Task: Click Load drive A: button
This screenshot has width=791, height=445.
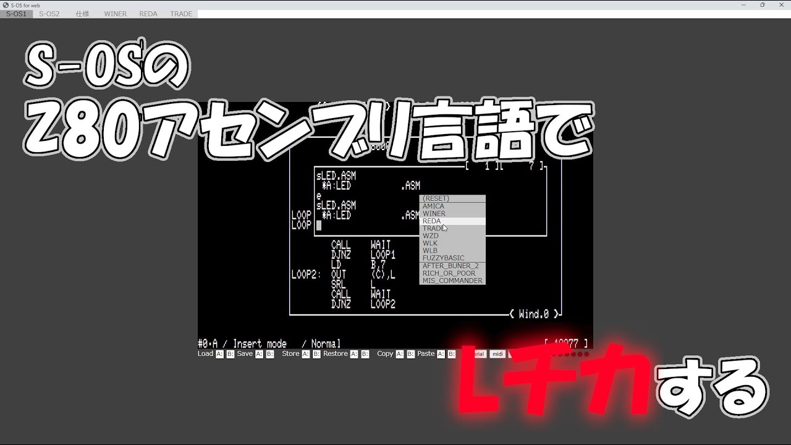Action: pos(219,354)
